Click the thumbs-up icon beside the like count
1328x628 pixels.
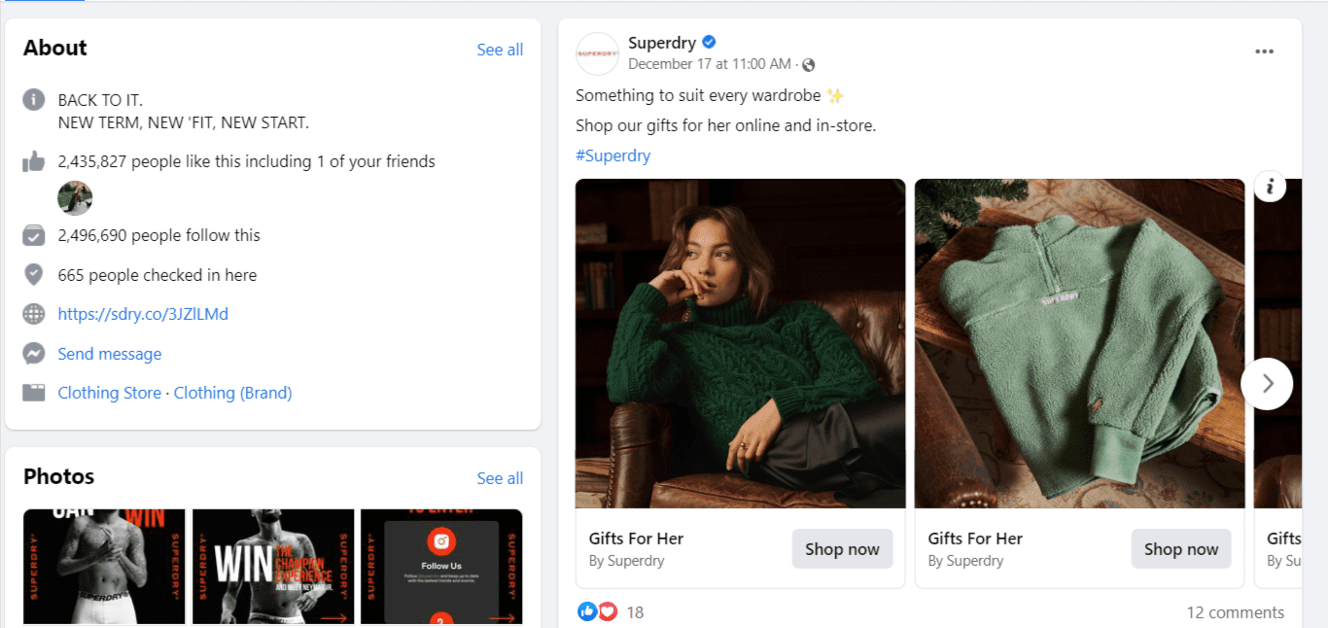pos(33,161)
